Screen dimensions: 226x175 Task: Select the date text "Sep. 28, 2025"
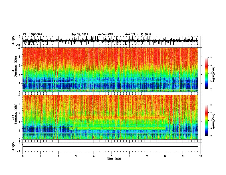coord(80,34)
